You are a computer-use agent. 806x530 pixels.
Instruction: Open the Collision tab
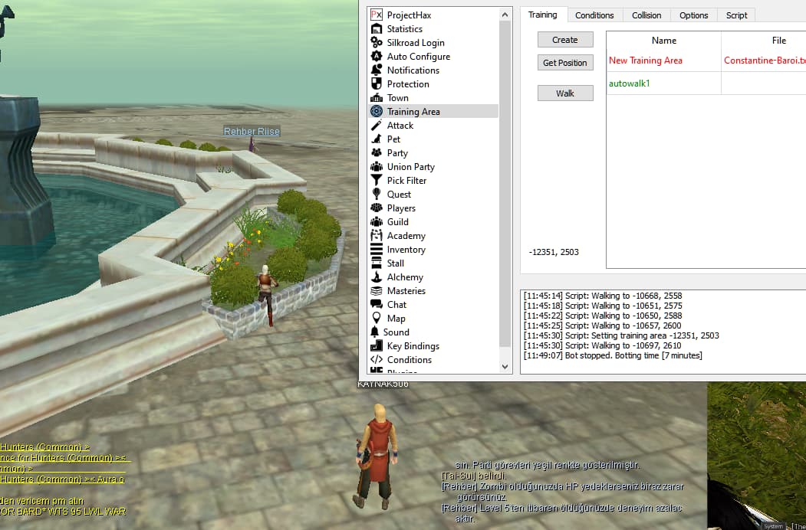point(646,15)
